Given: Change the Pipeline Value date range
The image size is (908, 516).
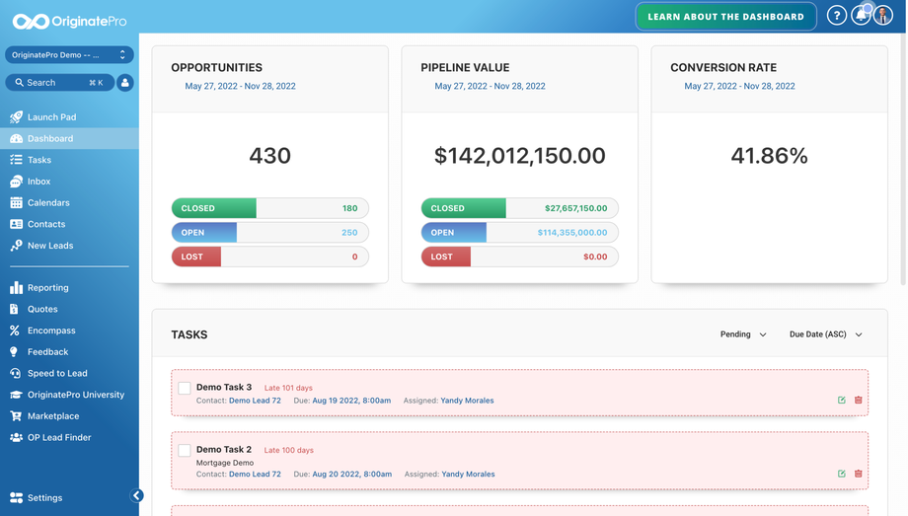Looking at the screenshot, I should [490, 86].
